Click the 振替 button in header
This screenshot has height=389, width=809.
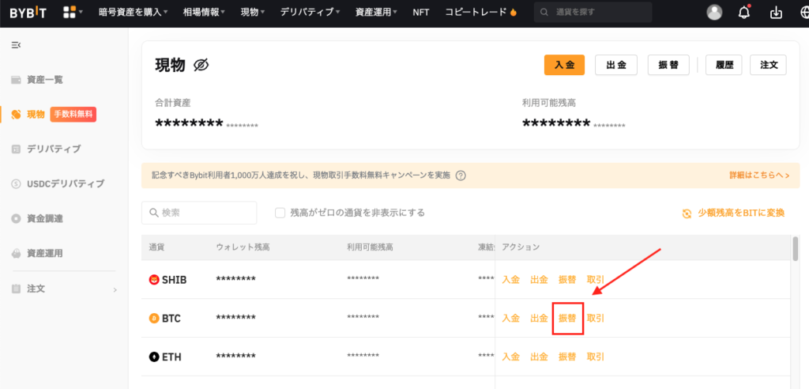click(668, 65)
